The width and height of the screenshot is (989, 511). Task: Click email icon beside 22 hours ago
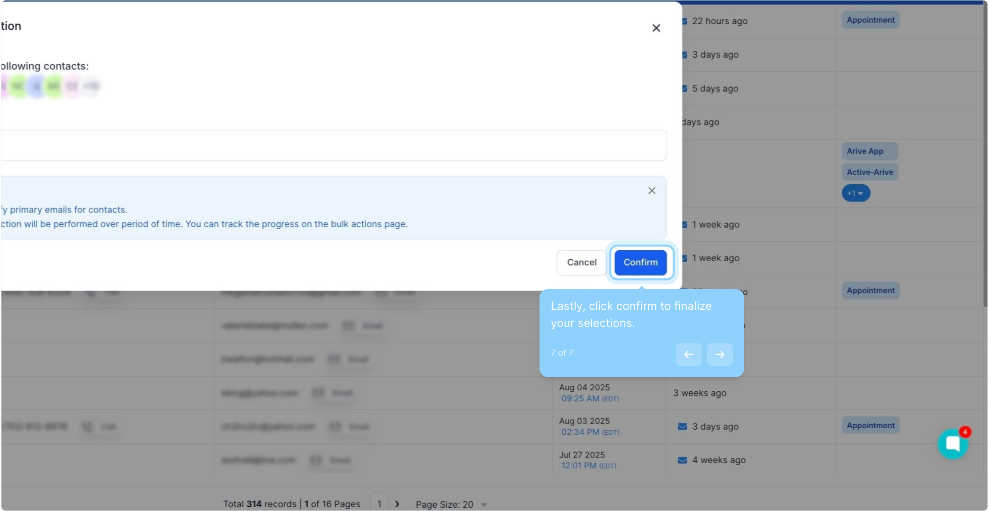coord(685,21)
